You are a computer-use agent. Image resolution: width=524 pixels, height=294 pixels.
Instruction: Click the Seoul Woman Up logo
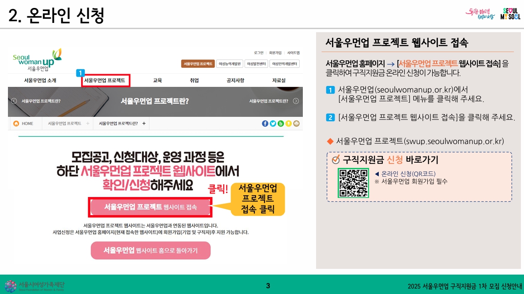pos(37,60)
